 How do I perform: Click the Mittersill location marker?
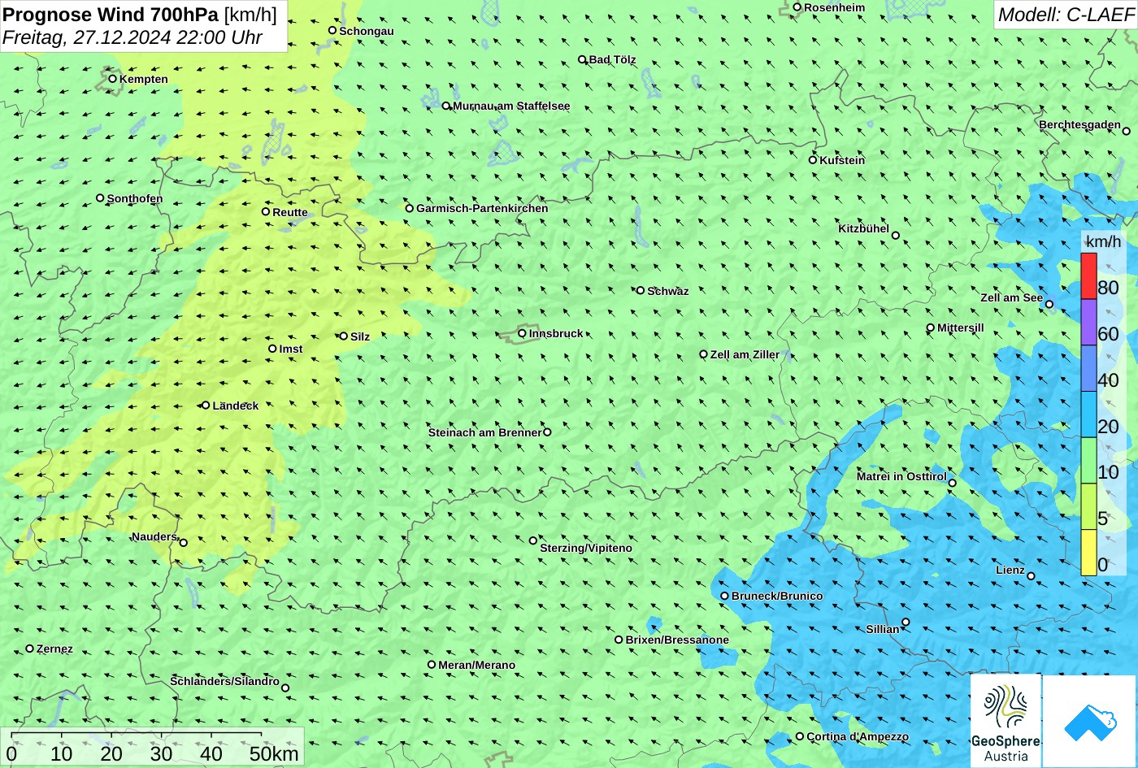point(931,328)
